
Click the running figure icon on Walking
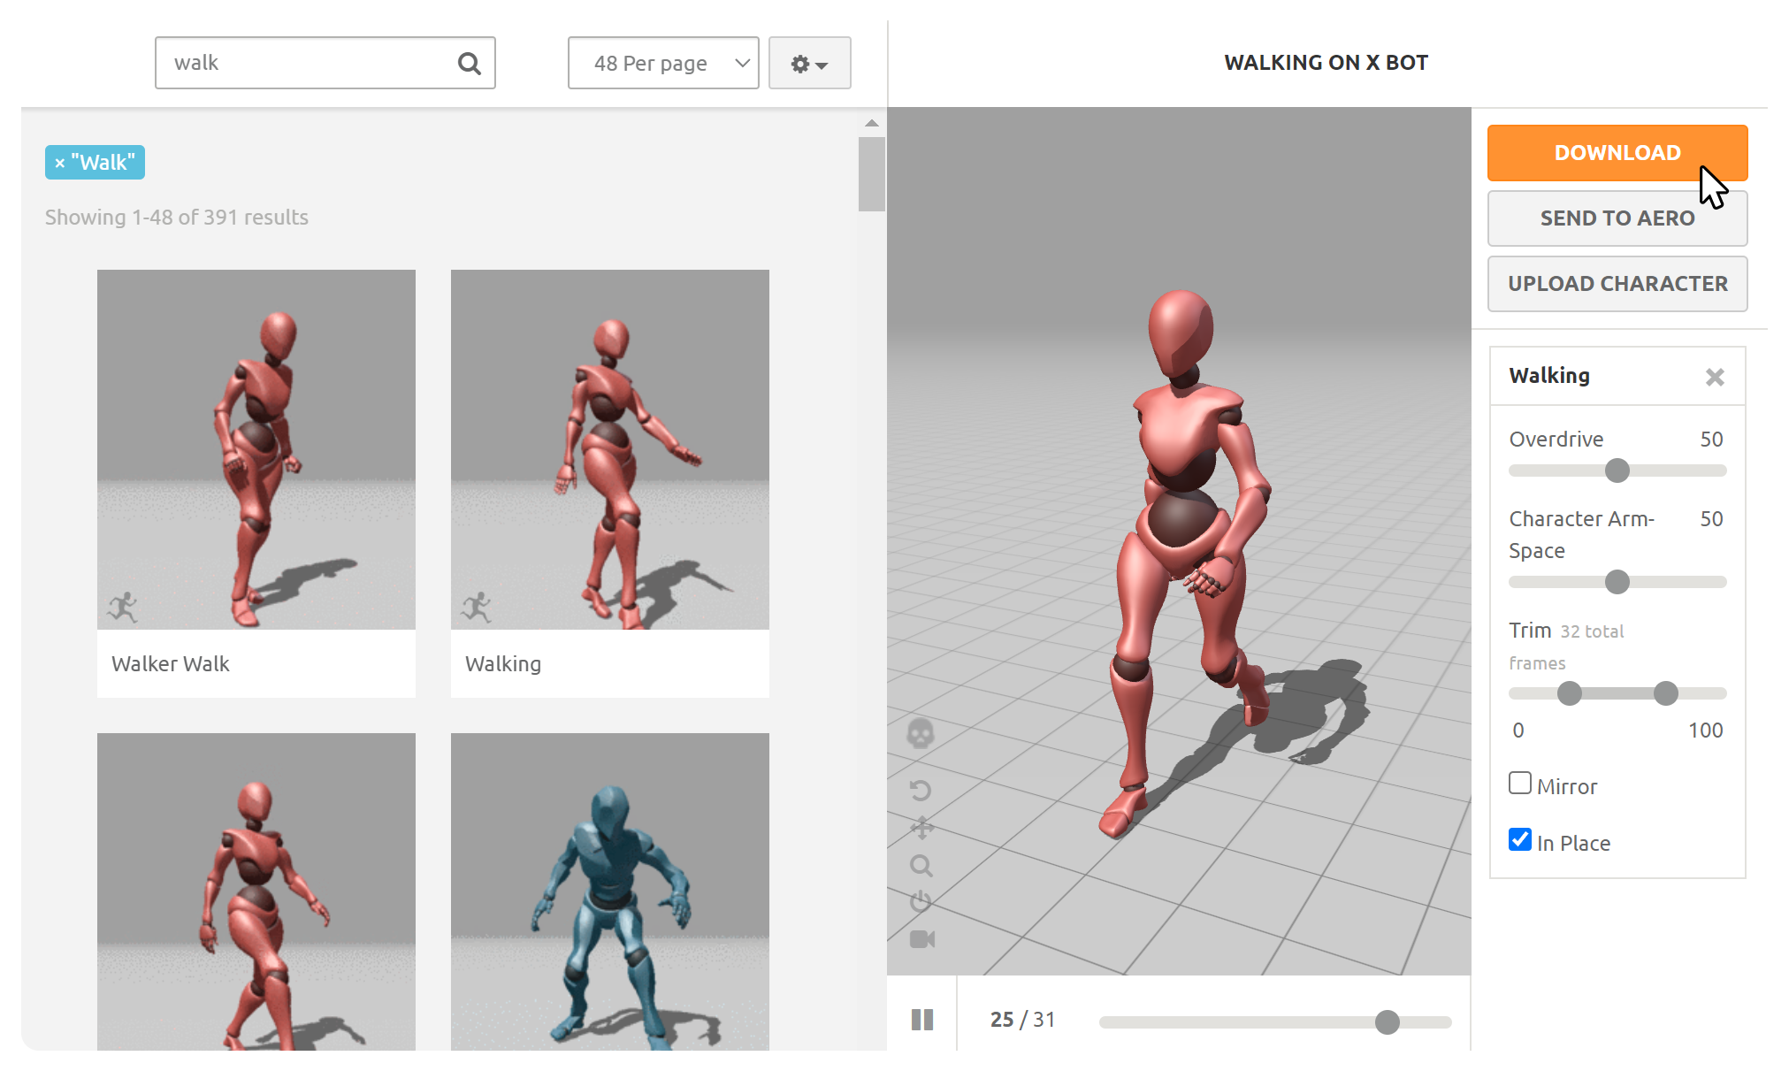point(477,608)
